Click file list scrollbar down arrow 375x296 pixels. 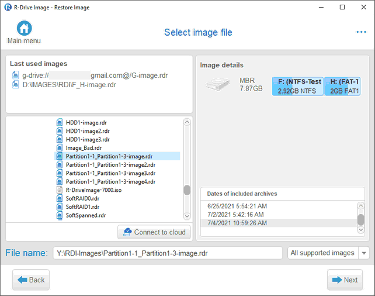(187, 216)
